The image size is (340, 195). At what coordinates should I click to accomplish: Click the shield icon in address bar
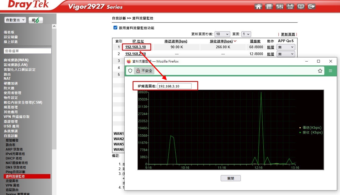(x=130, y=71)
